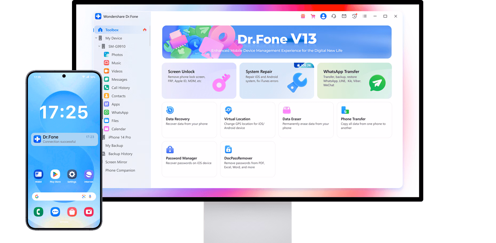This screenshot has height=243, width=496.
Task: Open Screen Mirror from the sidebar
Action: [116, 162]
